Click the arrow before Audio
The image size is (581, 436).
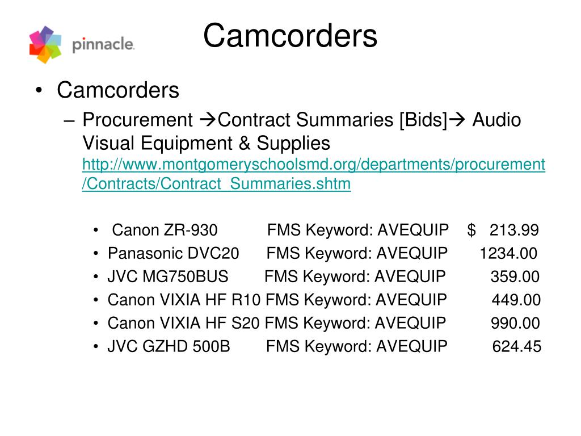457,119
